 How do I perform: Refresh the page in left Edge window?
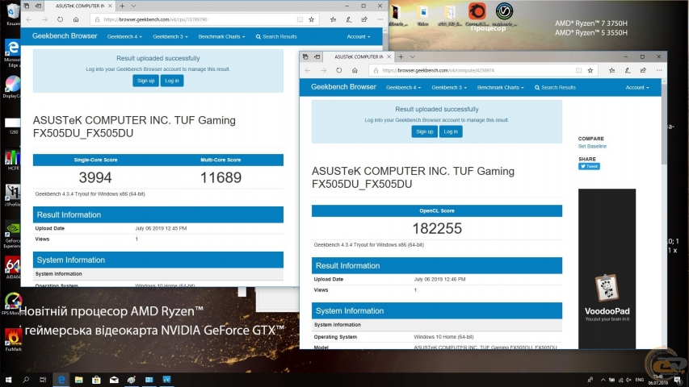coord(61,19)
